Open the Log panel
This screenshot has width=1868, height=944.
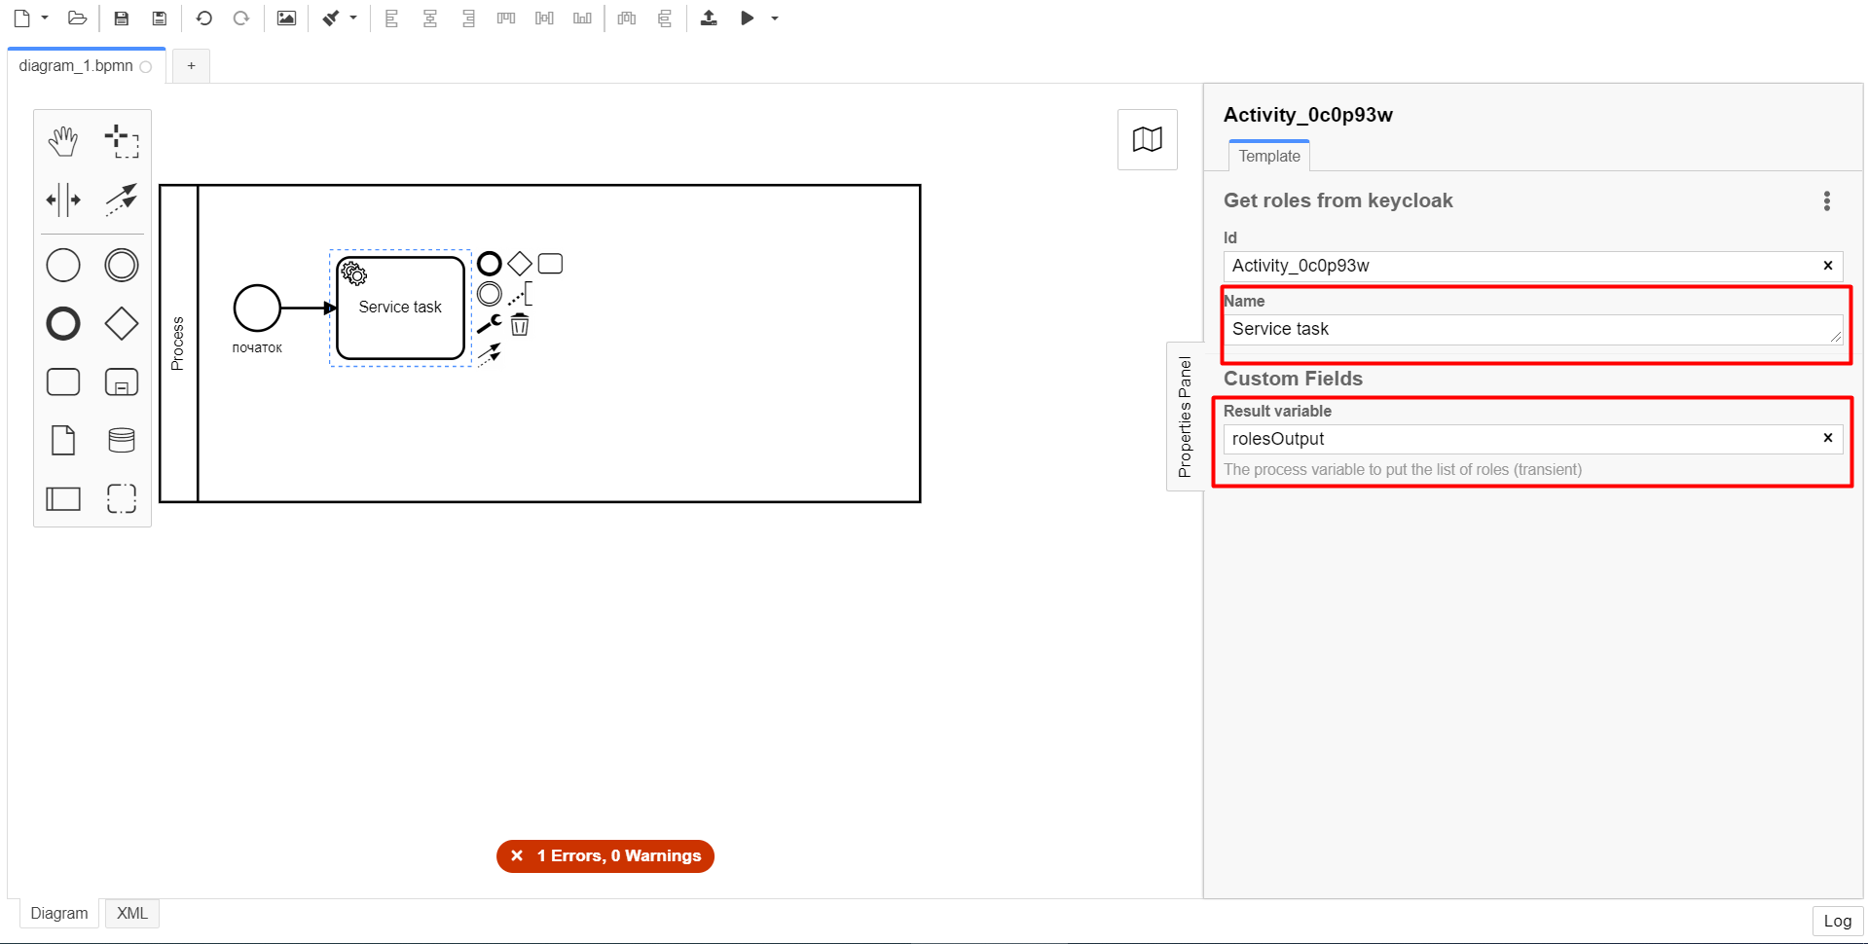point(1838,921)
